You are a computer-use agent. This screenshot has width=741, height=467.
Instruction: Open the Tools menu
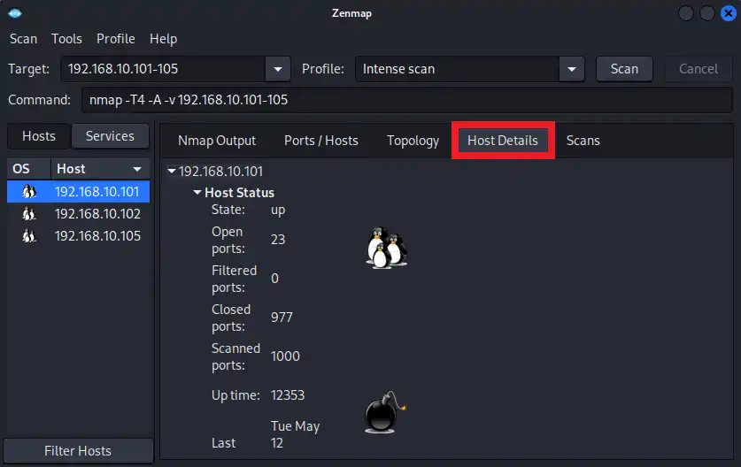[x=66, y=39]
